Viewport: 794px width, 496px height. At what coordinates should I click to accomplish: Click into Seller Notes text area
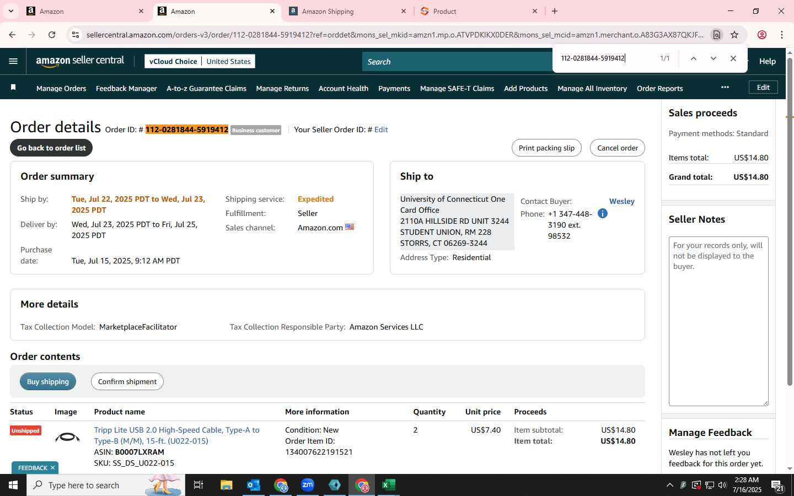[718, 321]
